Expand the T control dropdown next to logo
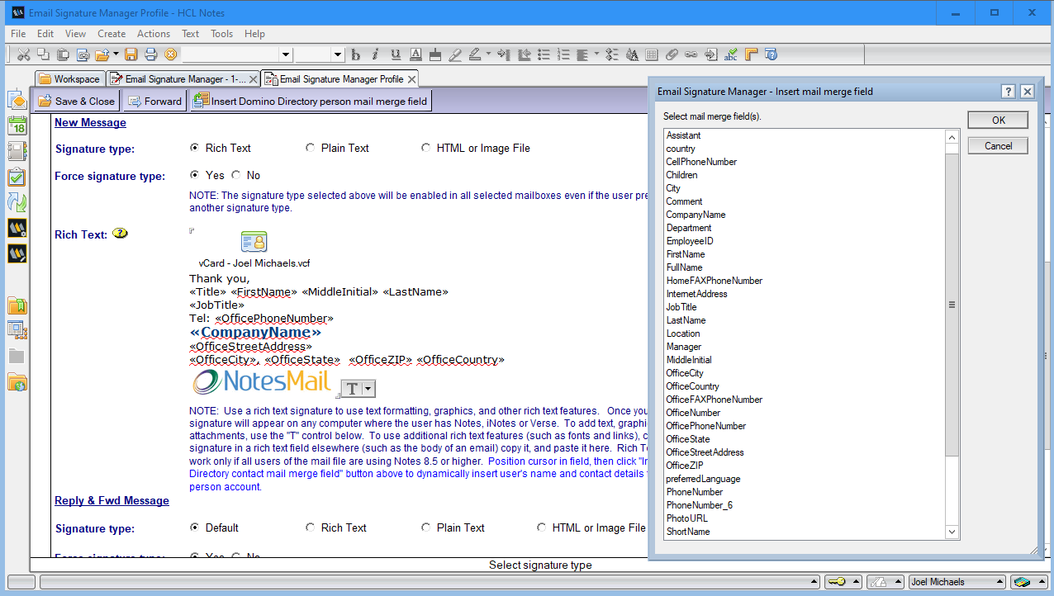 click(368, 389)
